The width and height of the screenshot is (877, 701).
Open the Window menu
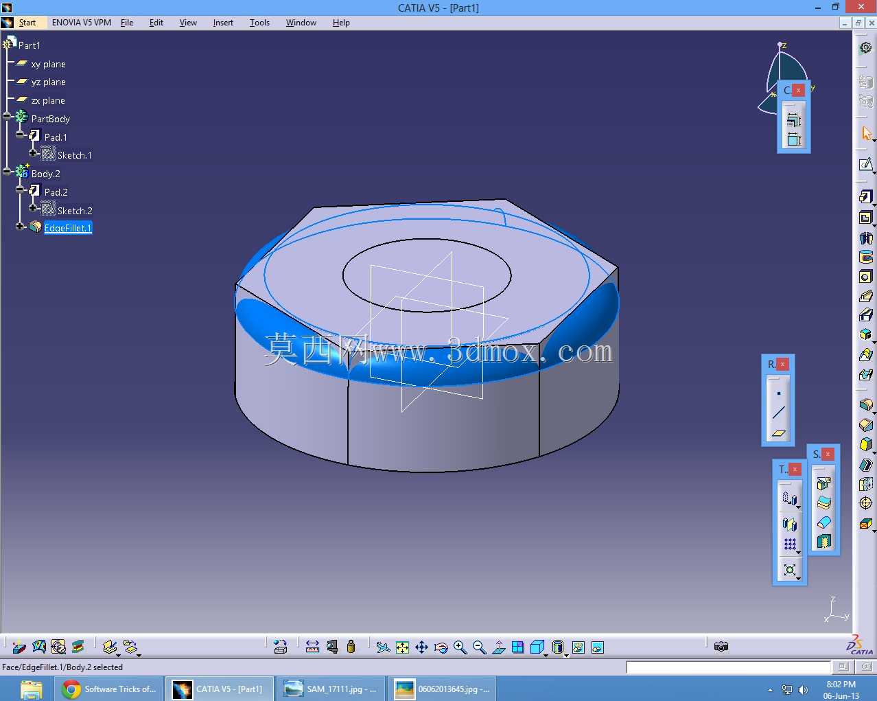(x=301, y=23)
